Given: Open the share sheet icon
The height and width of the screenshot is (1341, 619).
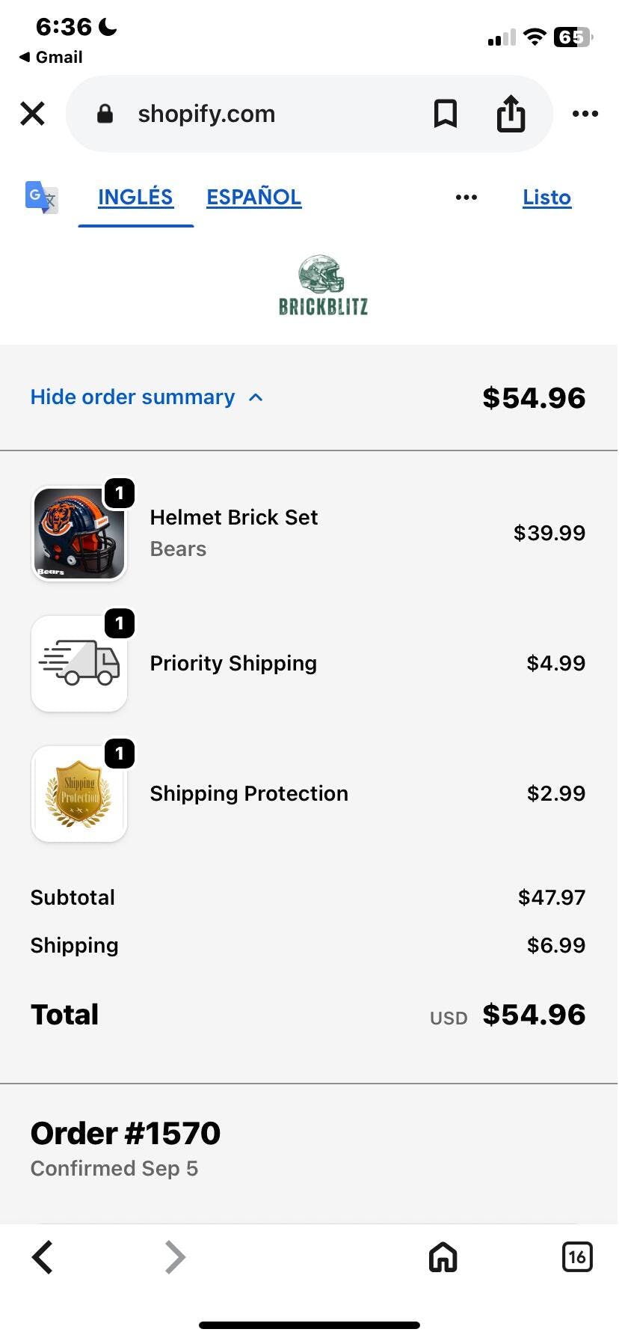Looking at the screenshot, I should pos(511,114).
